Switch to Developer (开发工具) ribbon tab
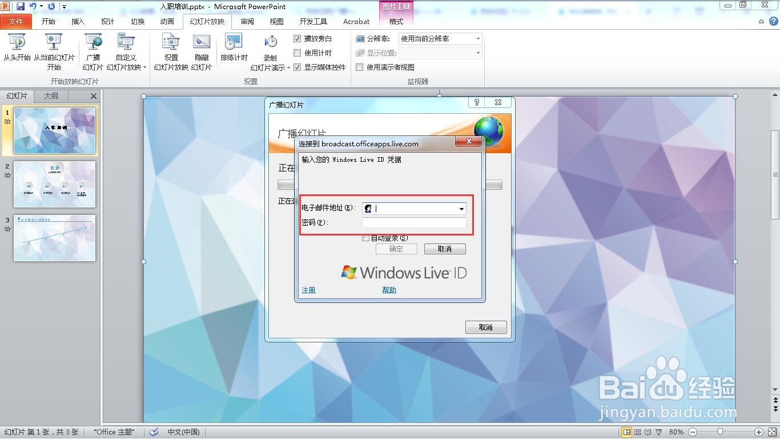 313,22
